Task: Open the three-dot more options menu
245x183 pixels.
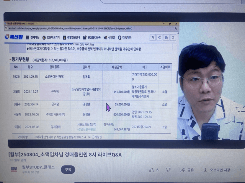Action: (x=240, y=170)
